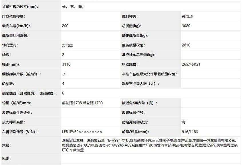Select the axle count value 2
This screenshot has width=242, height=165.
(63, 55)
